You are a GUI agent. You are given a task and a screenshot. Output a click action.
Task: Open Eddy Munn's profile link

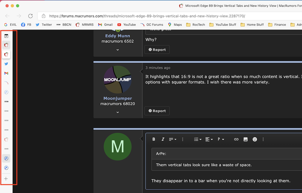coord(117,36)
